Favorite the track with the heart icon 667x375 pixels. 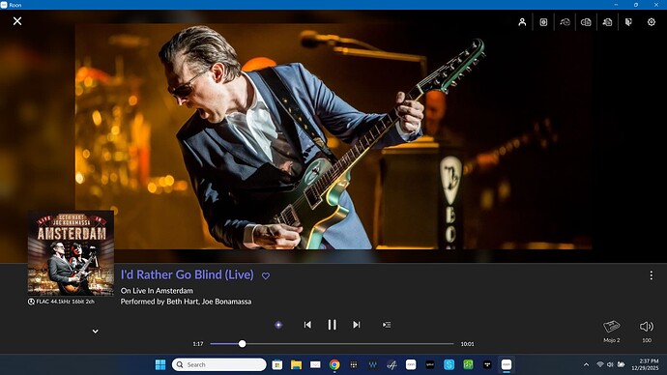click(x=266, y=276)
